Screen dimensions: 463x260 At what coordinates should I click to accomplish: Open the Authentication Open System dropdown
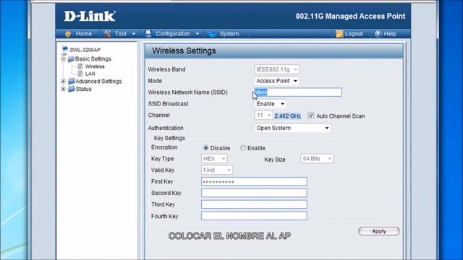(x=292, y=128)
